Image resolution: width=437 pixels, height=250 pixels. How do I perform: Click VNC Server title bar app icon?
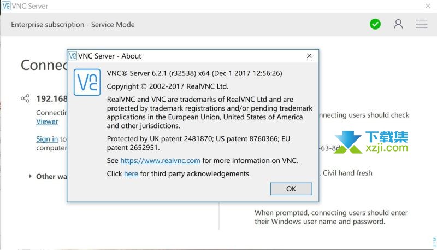6,6
